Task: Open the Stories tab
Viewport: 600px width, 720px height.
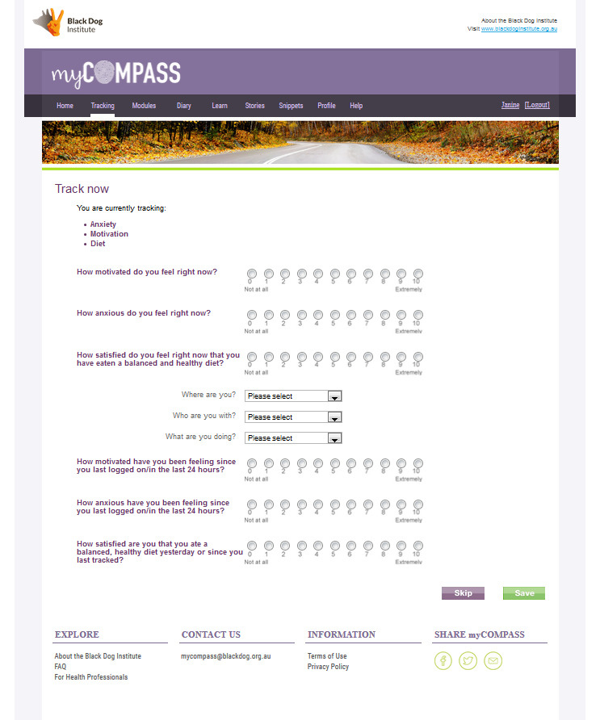Action: tap(254, 106)
